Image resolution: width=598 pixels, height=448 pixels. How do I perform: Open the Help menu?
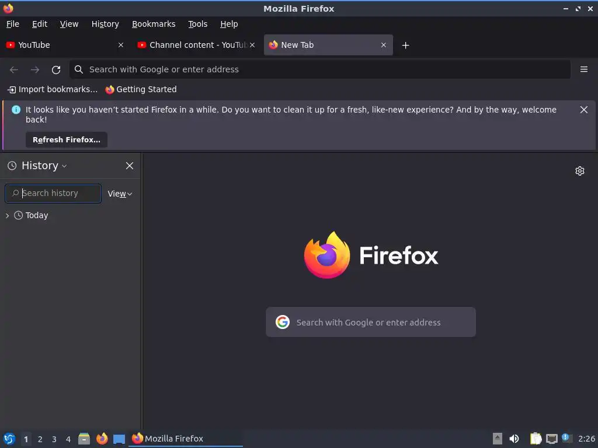tap(229, 24)
